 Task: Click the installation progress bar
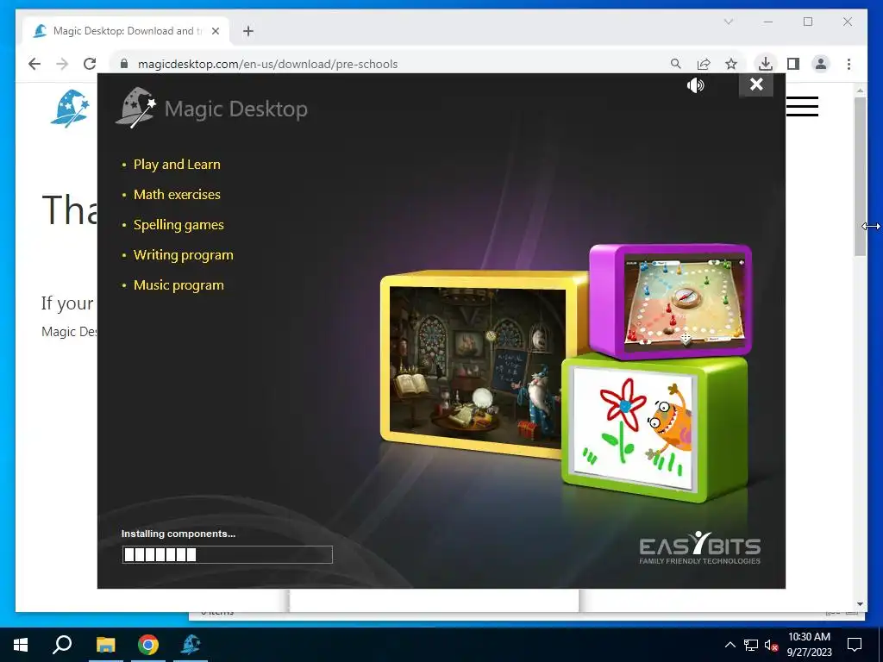pyautogui.click(x=228, y=554)
